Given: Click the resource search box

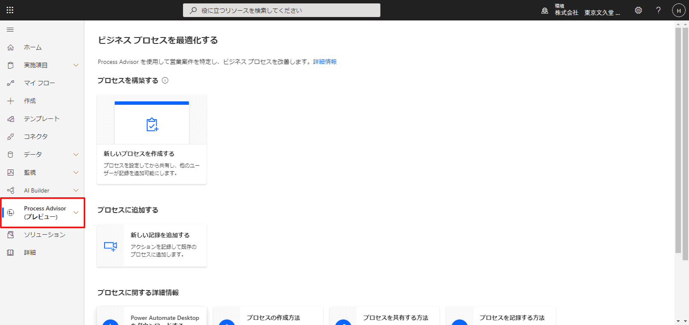Looking at the screenshot, I should (282, 10).
